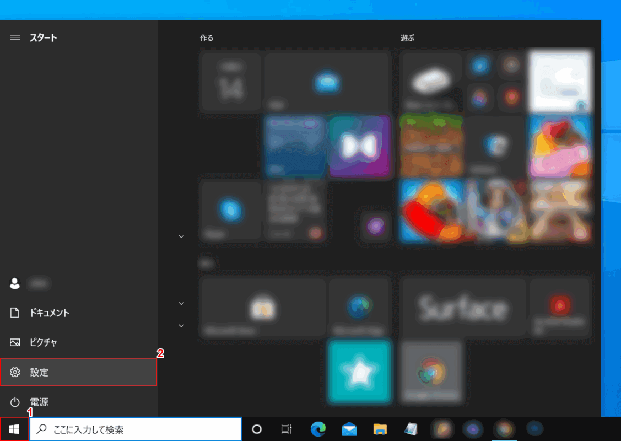
Task: Expand the second chevron beside the tiles
Action: point(181,303)
